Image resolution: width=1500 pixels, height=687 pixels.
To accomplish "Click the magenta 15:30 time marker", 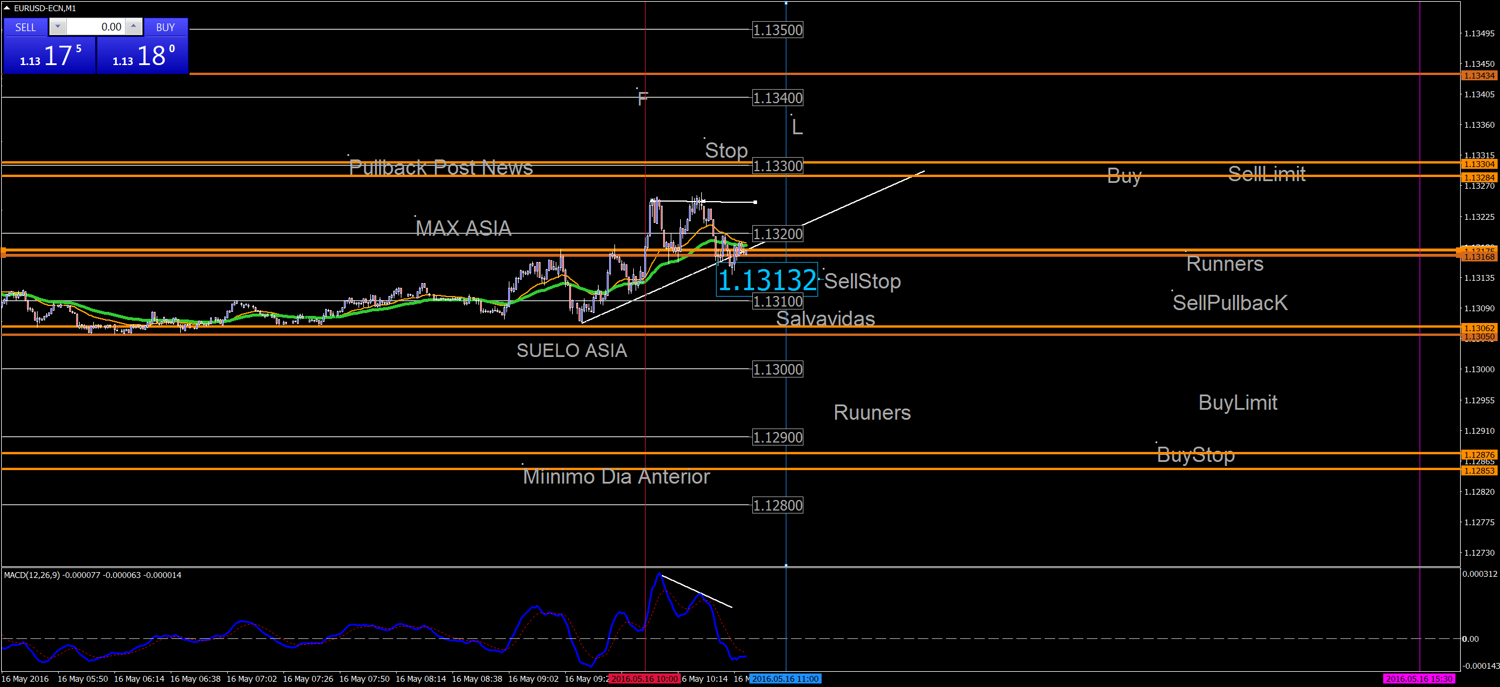I will pyautogui.click(x=1419, y=679).
